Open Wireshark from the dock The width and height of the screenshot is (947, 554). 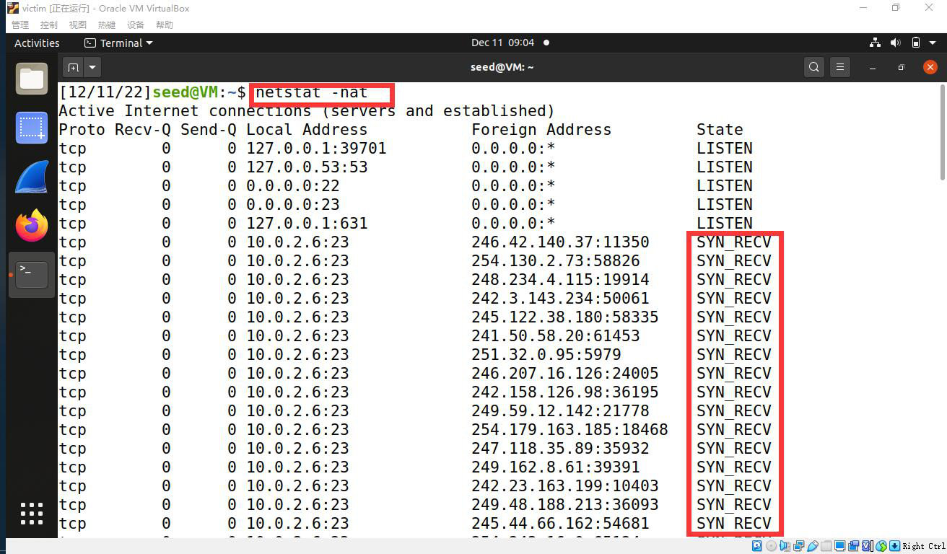31,176
